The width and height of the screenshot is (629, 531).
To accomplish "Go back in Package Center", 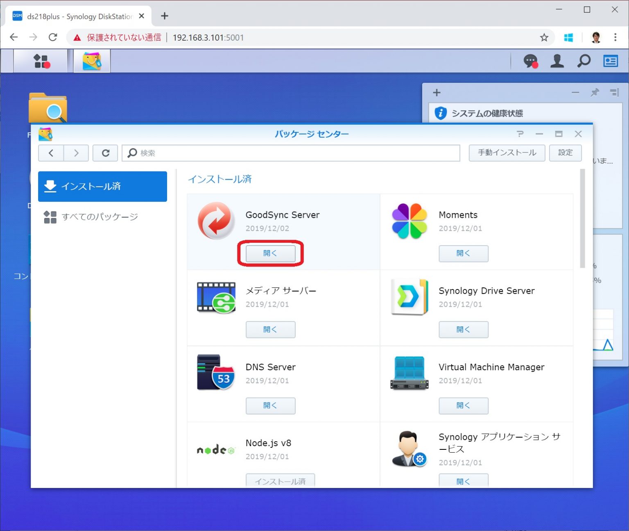I will pyautogui.click(x=51, y=153).
